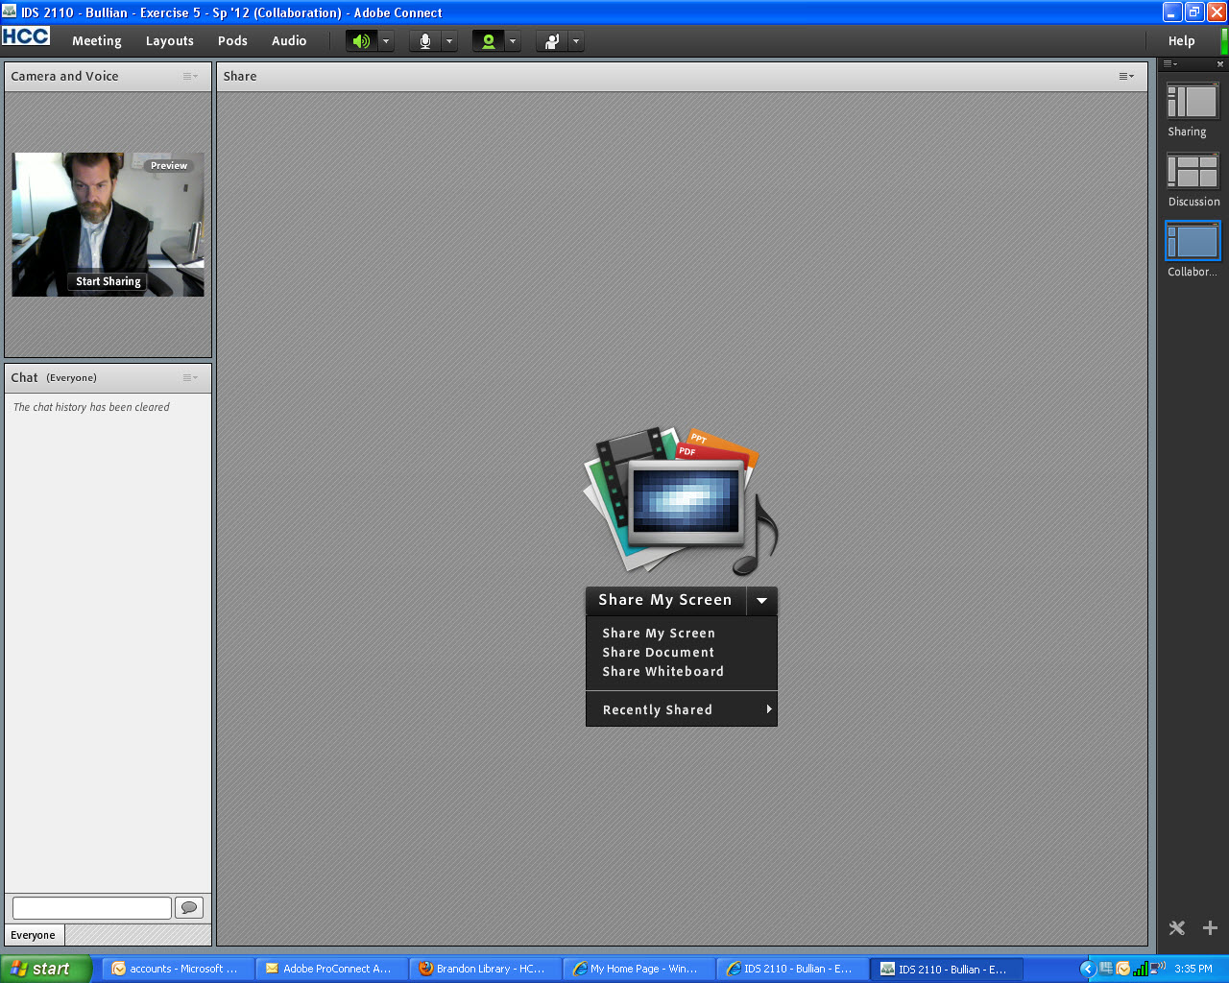
Task: Select the Discussion layout thumbnail
Action: [1193, 172]
